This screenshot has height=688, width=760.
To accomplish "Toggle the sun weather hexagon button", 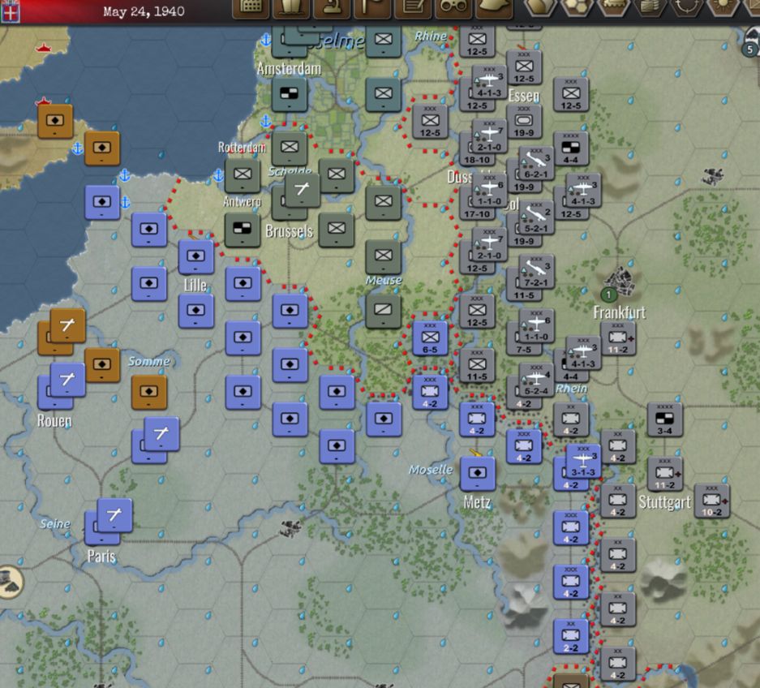I will pyautogui.click(x=722, y=7).
